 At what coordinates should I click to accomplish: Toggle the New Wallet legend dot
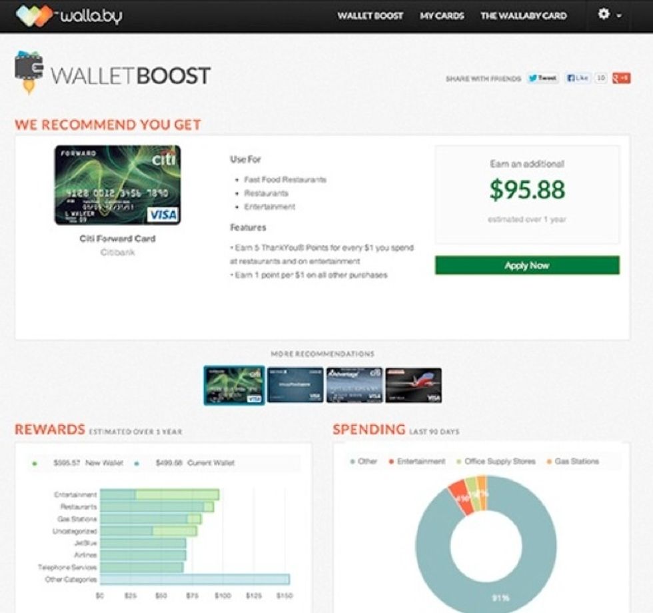[x=35, y=463]
